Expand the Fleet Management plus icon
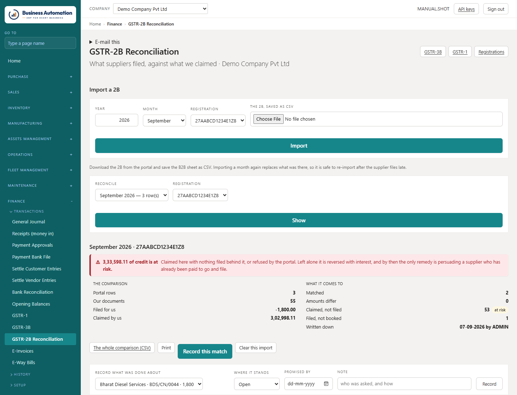517x395 pixels. tap(71, 170)
